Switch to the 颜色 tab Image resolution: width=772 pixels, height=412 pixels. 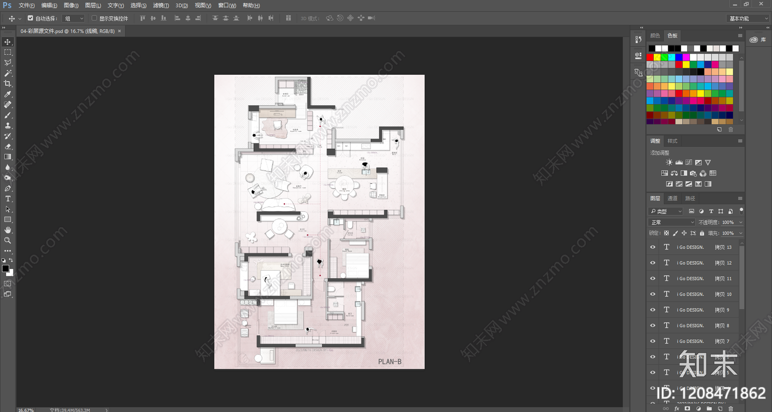click(x=655, y=36)
